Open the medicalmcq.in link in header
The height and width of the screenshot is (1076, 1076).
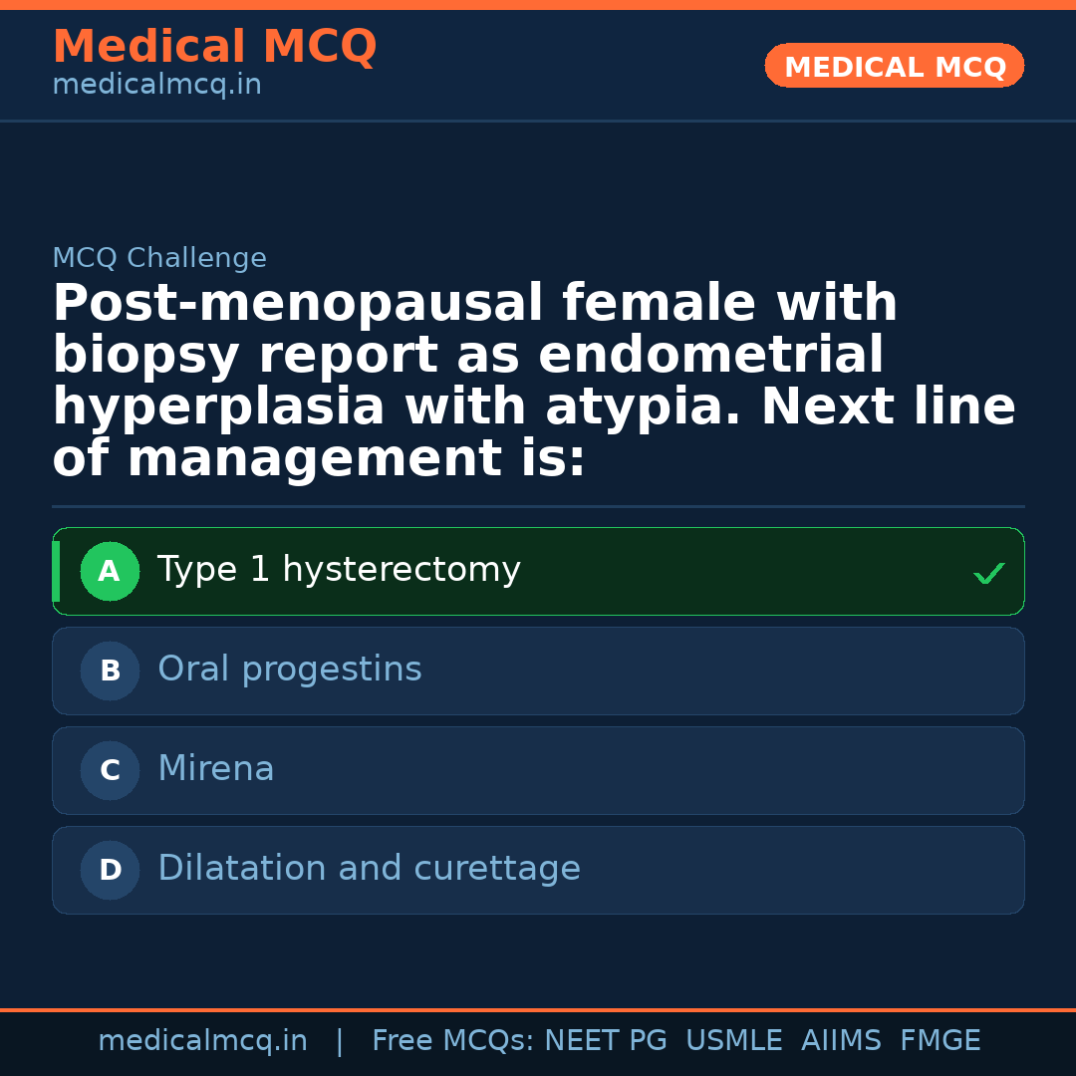156,86
